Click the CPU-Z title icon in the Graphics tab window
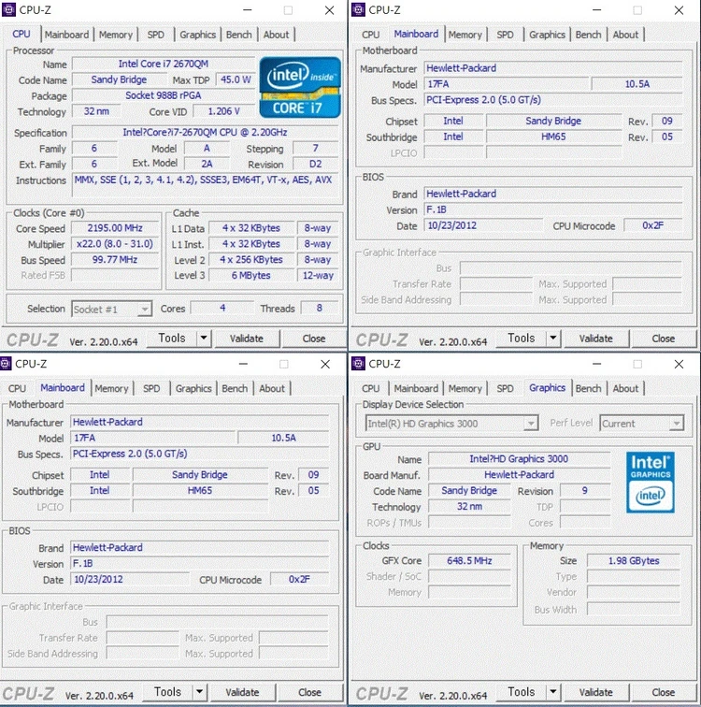 tap(358, 364)
